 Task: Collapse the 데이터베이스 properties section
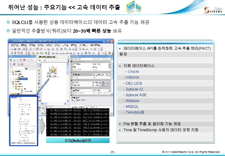coord(72,62)
